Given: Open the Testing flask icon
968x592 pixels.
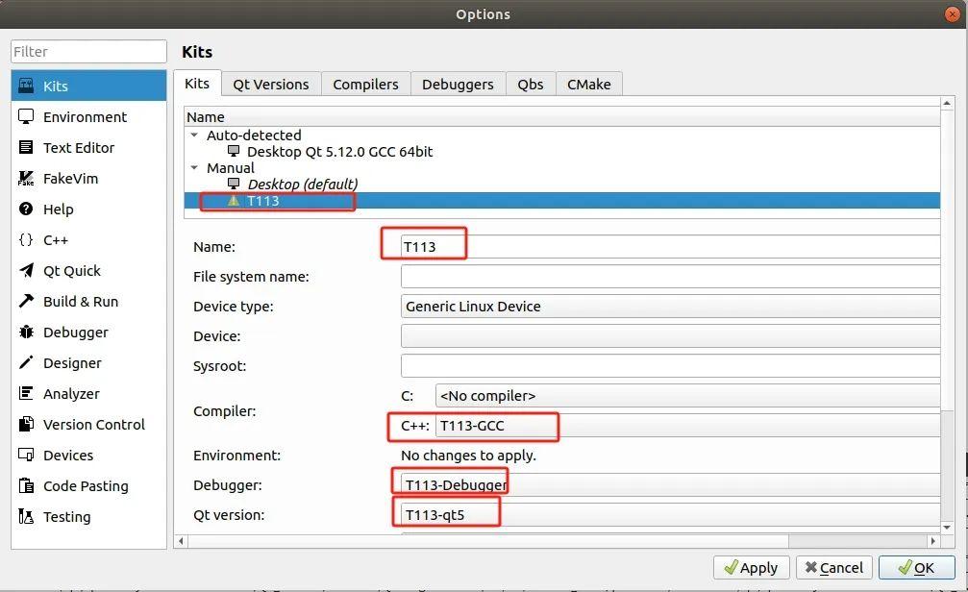Looking at the screenshot, I should tap(26, 516).
